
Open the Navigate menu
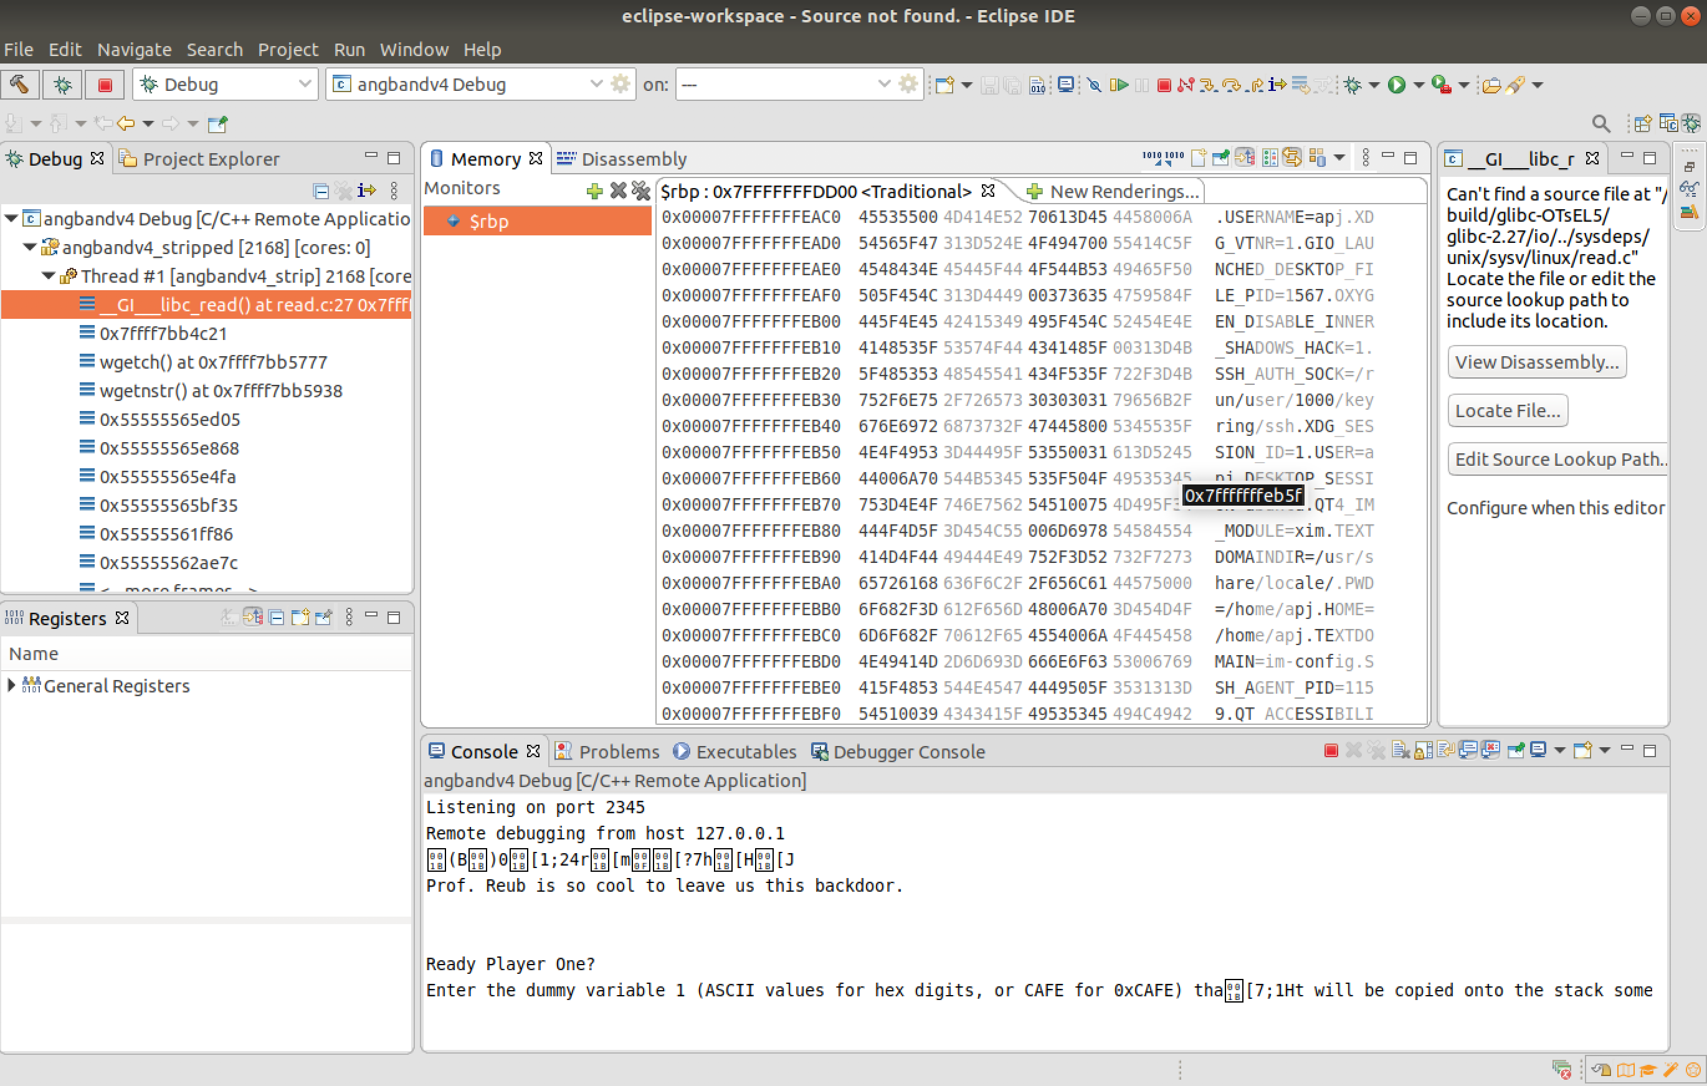tap(134, 50)
